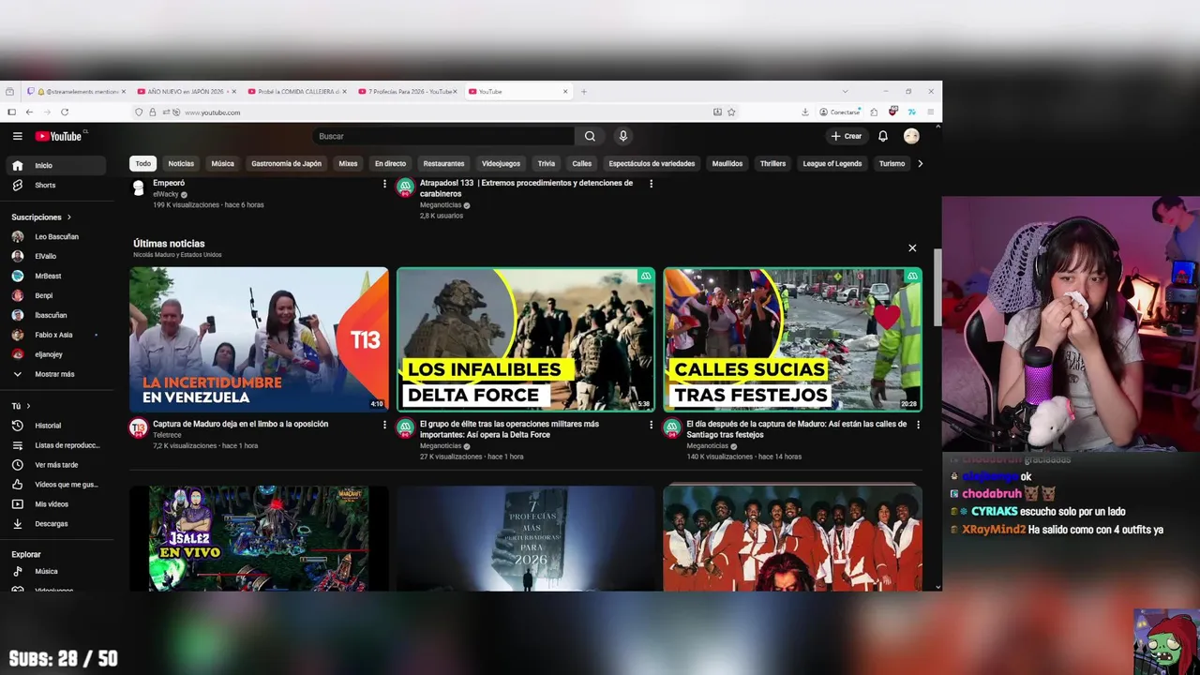Open browser downloads arrow icon
The image size is (1200, 675).
(x=804, y=112)
